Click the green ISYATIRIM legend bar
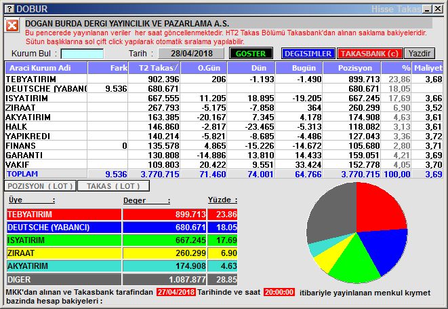448x309 pixels. click(64, 240)
